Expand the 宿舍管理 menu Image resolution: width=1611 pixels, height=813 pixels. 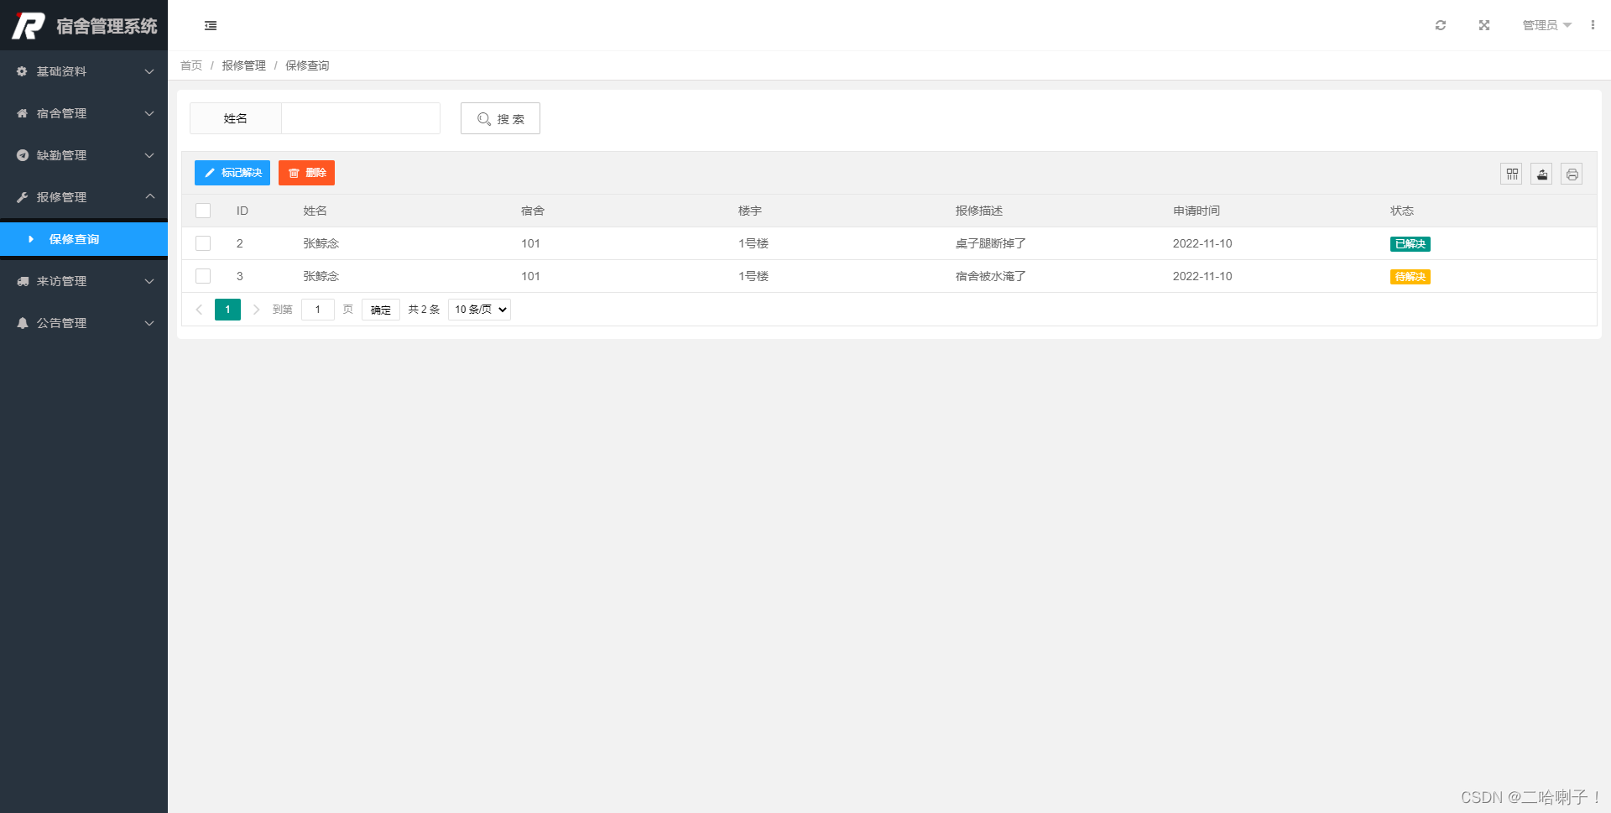point(84,113)
